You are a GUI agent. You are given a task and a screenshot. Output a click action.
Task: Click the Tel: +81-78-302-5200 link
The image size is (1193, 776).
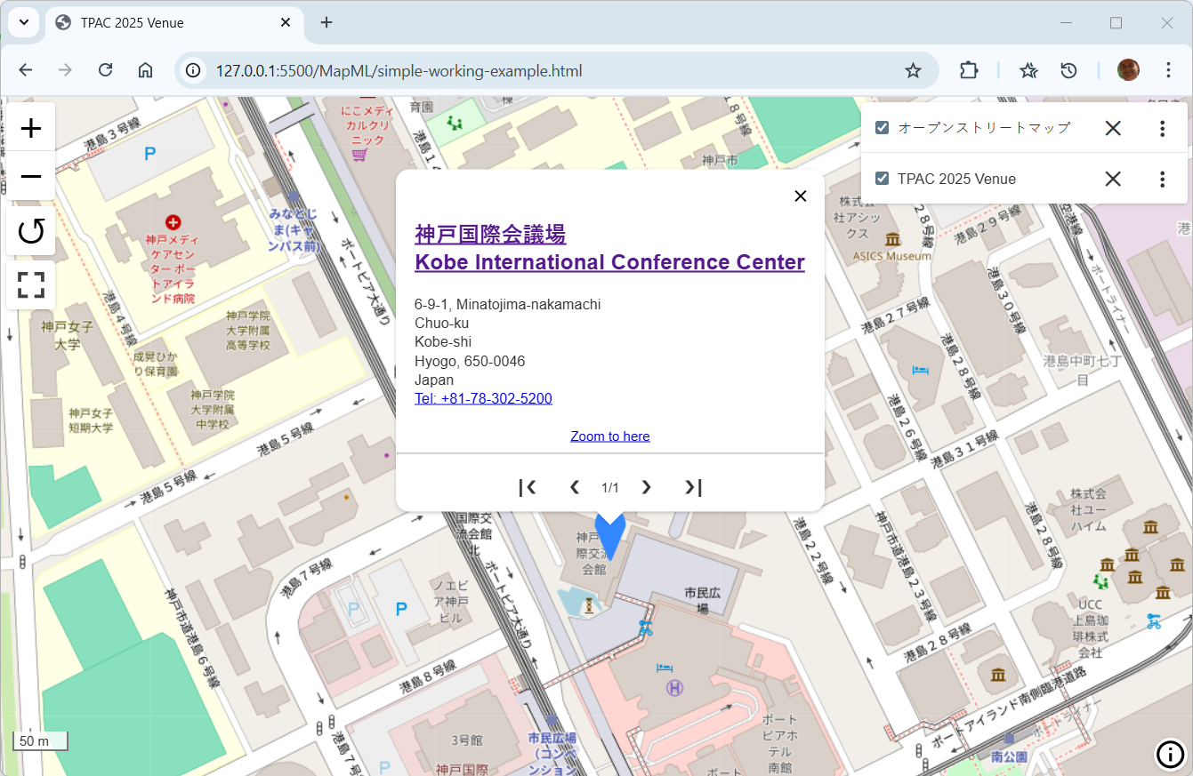click(483, 398)
